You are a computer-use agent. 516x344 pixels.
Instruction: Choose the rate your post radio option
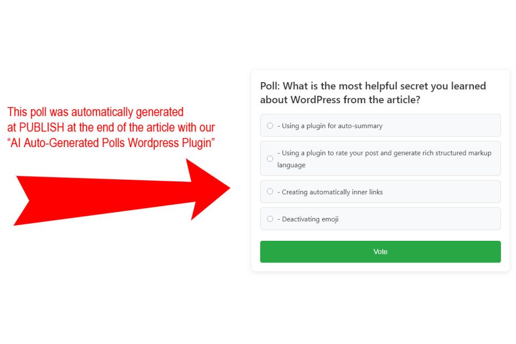click(270, 158)
